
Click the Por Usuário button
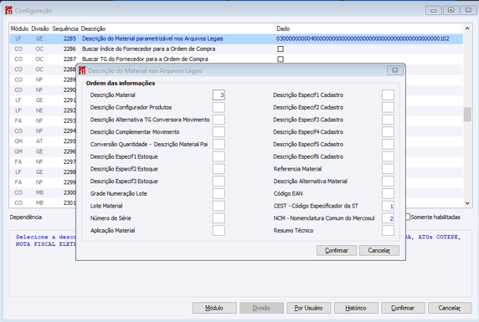[x=308, y=308]
